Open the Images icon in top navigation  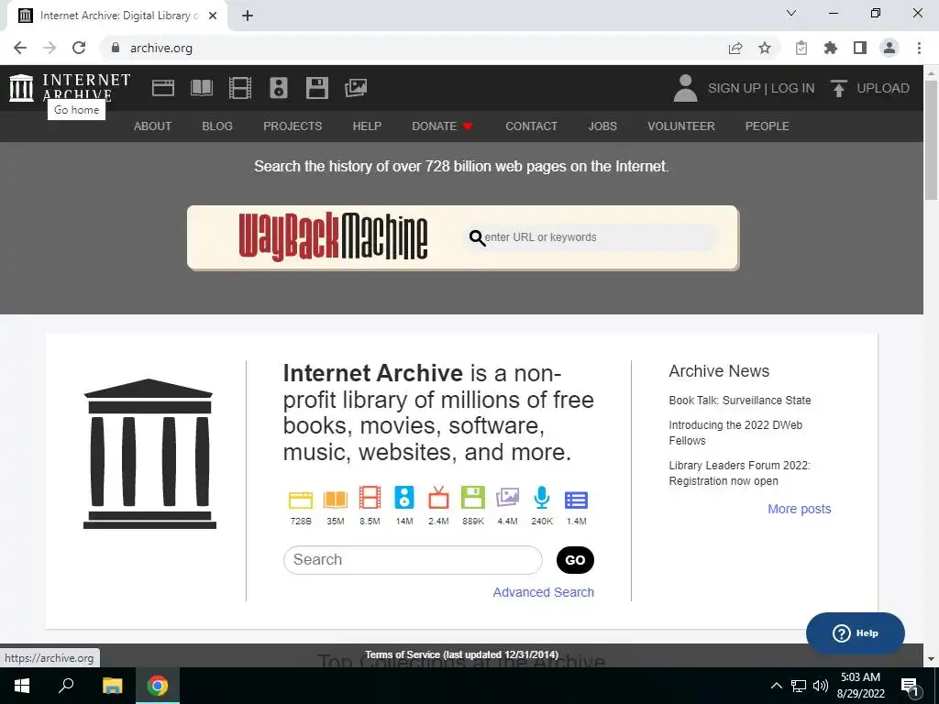(x=356, y=88)
